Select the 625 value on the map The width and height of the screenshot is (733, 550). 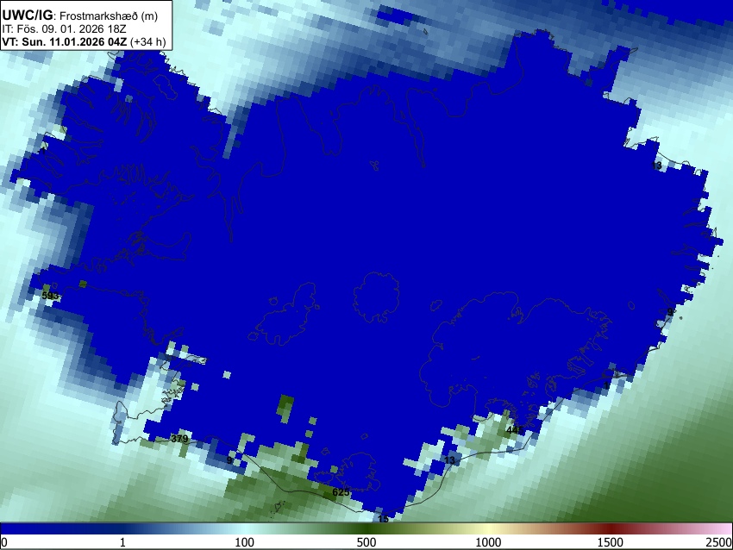[341, 492]
